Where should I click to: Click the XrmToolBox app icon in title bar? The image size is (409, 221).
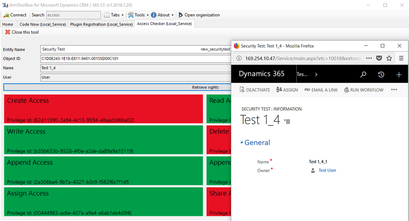pyautogui.click(x=5, y=5)
